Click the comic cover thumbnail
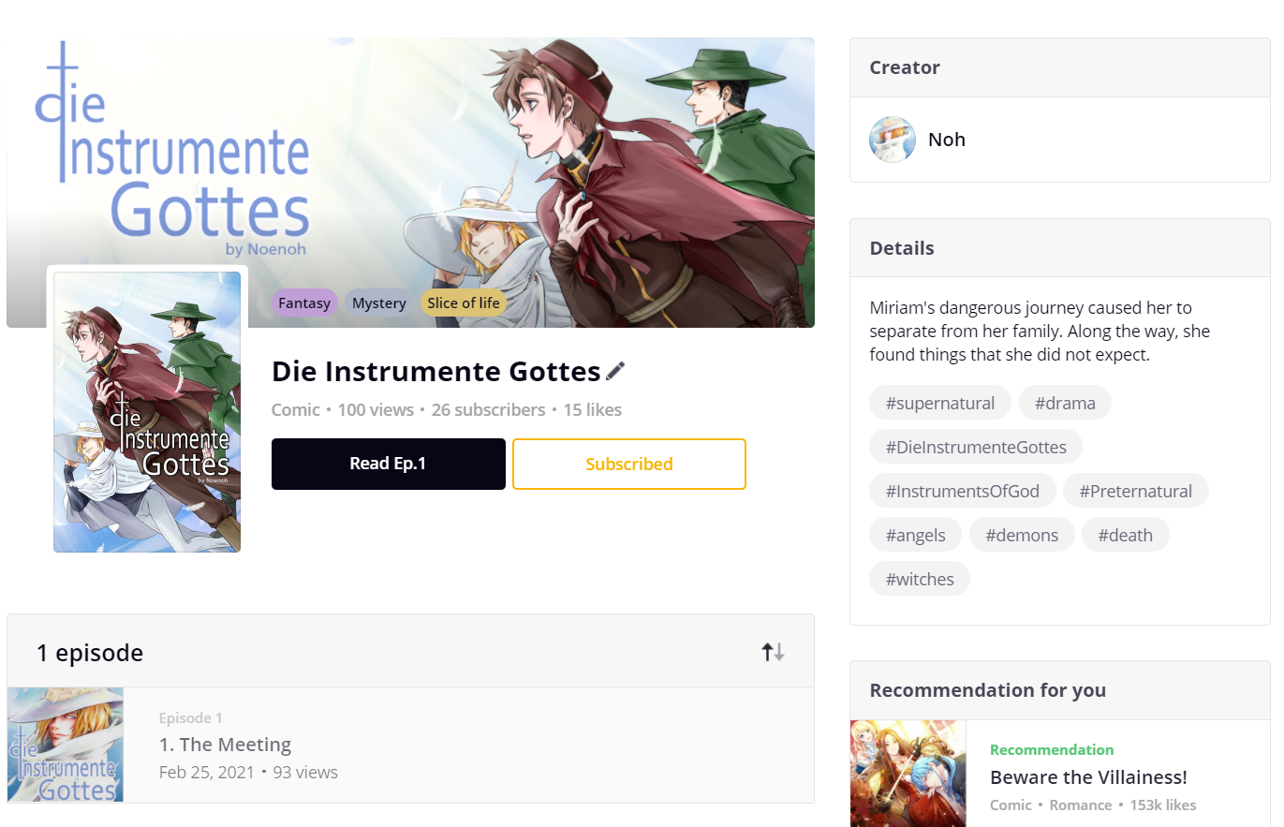The image size is (1284, 827). click(x=147, y=412)
